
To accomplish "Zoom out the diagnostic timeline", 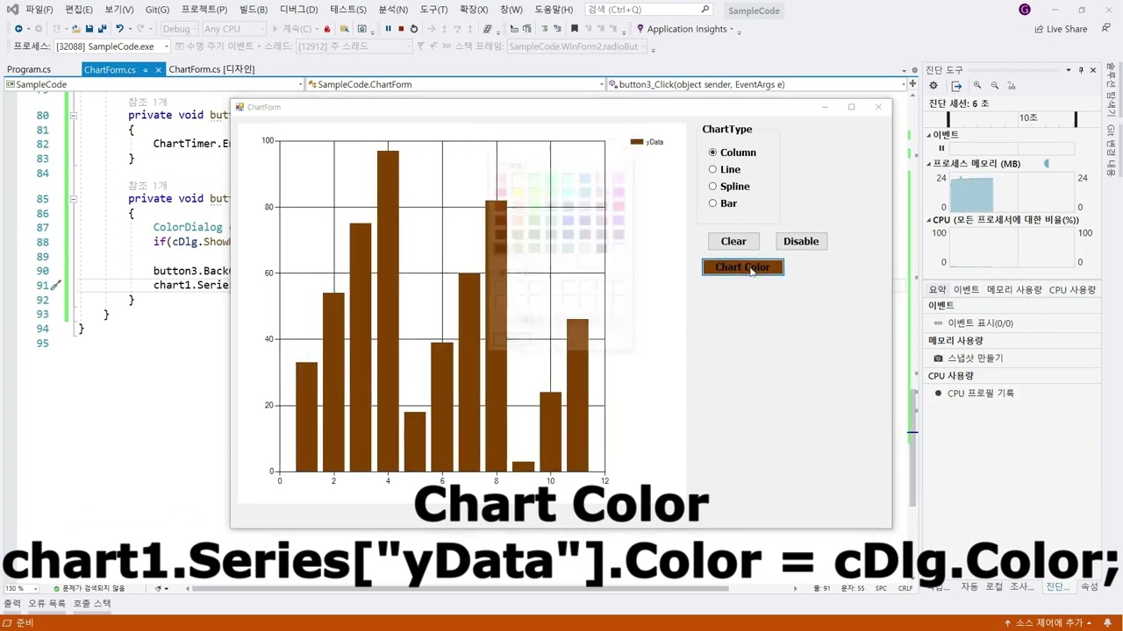I will click(995, 86).
